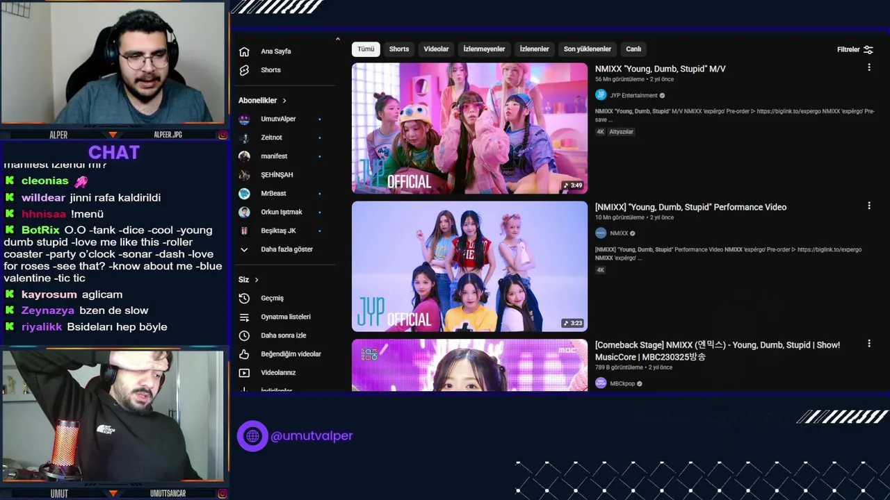Select the Canlı filter chip
The width and height of the screenshot is (890, 500).
pyautogui.click(x=633, y=49)
